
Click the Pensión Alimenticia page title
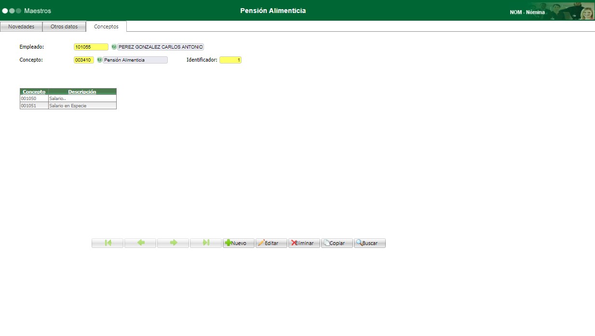[x=273, y=11]
